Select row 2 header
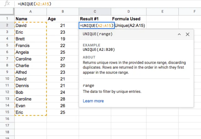This screenshot has height=139, width=201. 7,25
